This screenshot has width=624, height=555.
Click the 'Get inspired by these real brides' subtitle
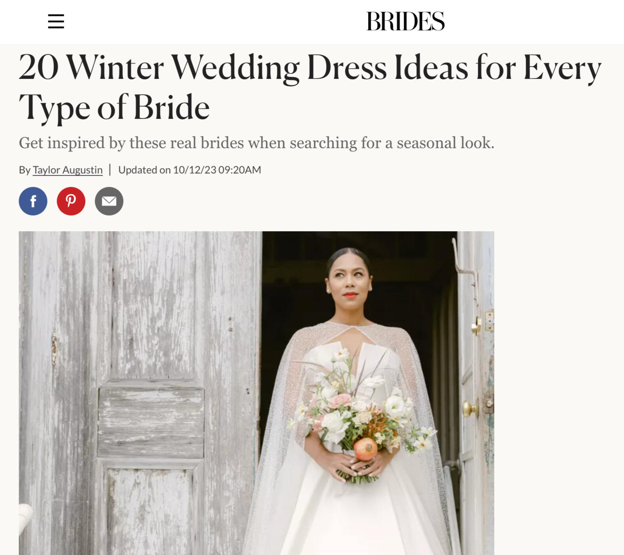tap(256, 143)
